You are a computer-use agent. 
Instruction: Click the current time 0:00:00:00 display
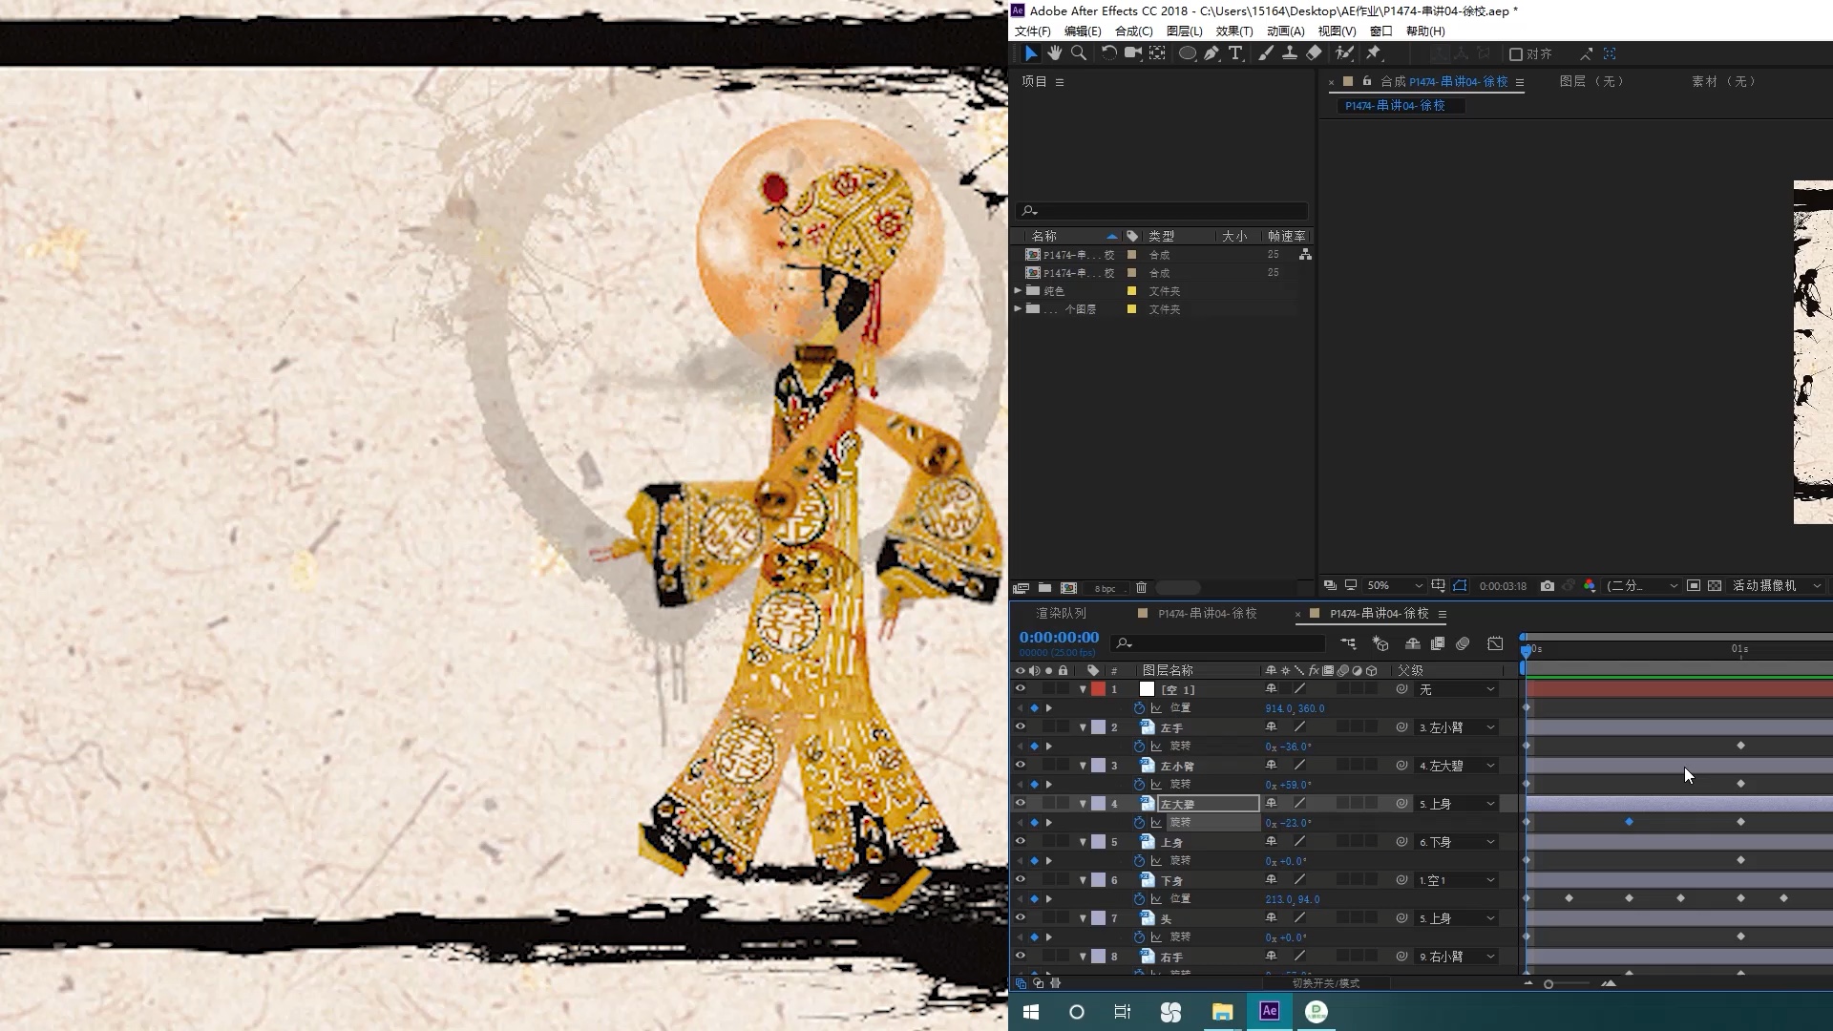click(1059, 638)
